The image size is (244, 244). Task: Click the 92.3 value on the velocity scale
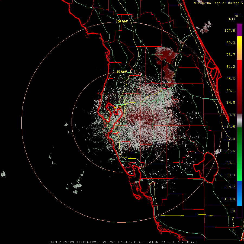[231, 43]
